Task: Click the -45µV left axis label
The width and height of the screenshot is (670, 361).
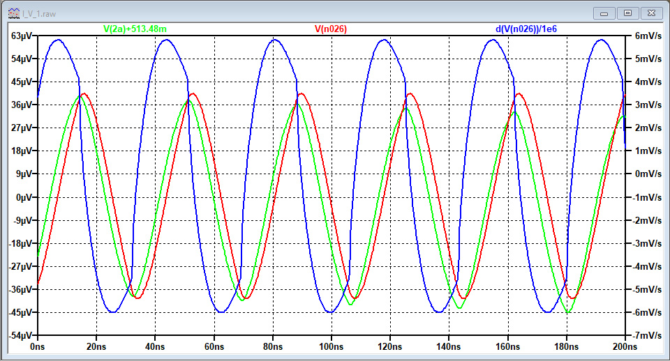Action: 20,313
